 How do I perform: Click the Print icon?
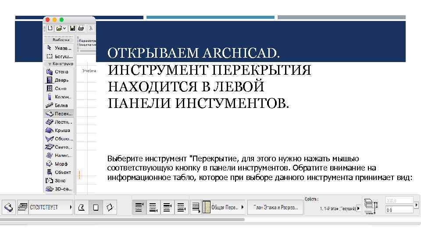[81, 28]
